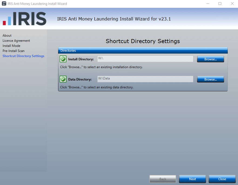The height and width of the screenshot is (185, 238).
Task: Go to the Next wizard step
Action: pos(192,179)
